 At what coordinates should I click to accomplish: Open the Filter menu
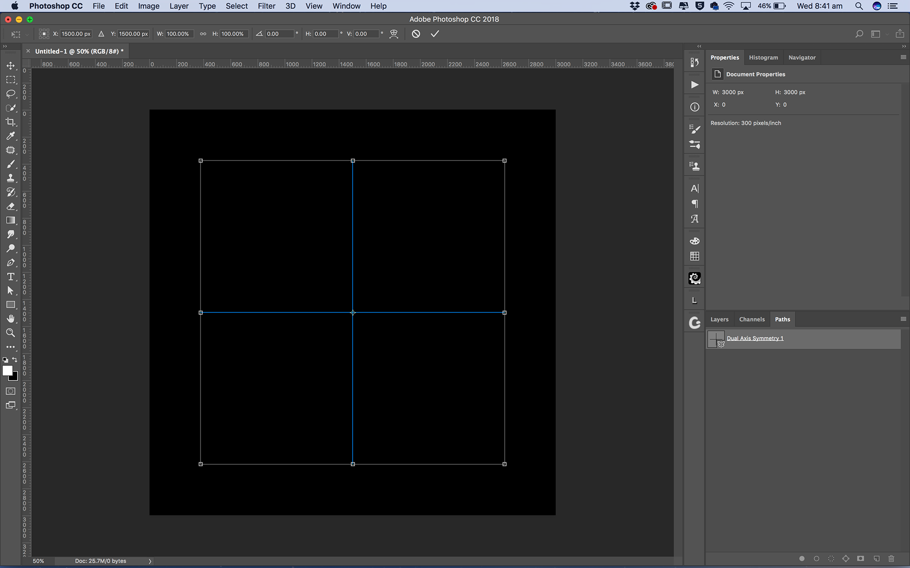click(x=266, y=6)
